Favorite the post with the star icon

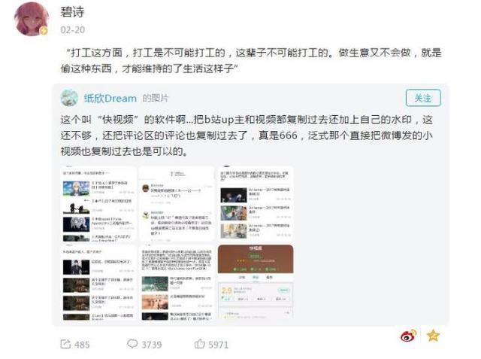click(433, 336)
